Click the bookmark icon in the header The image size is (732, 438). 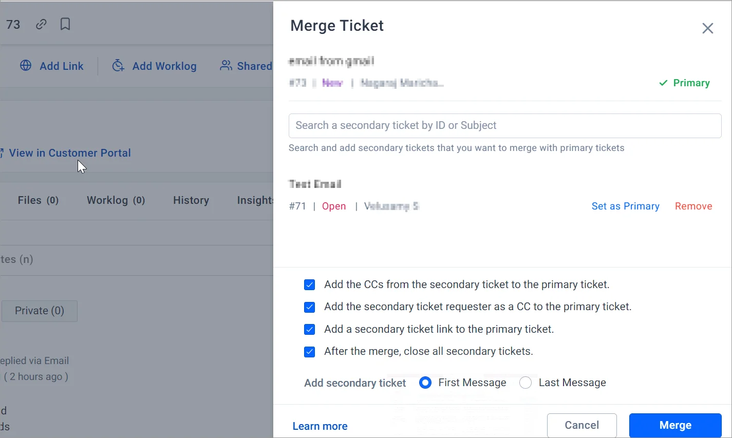point(65,24)
